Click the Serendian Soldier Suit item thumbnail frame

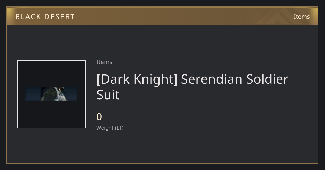(x=51, y=94)
